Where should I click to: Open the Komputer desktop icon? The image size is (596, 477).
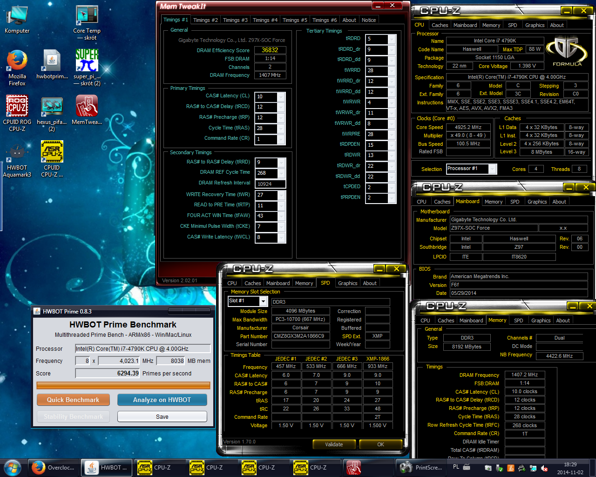[x=17, y=20]
